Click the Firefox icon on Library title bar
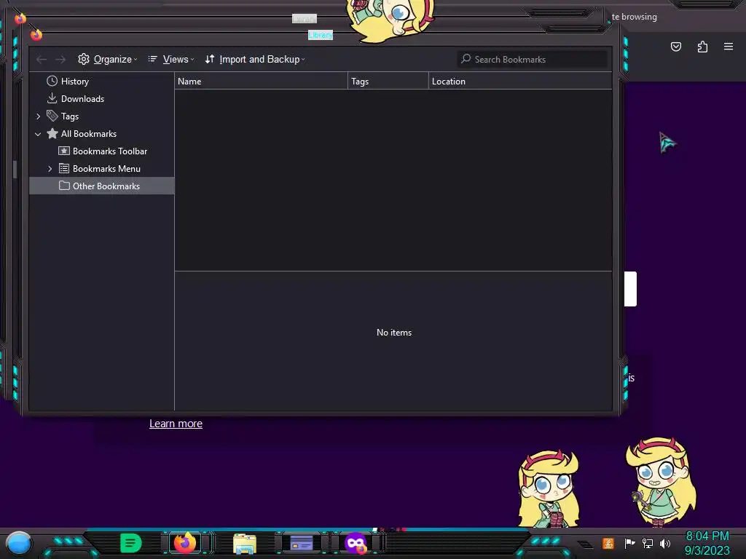Screen dimensions: 746x559 coord(36,34)
